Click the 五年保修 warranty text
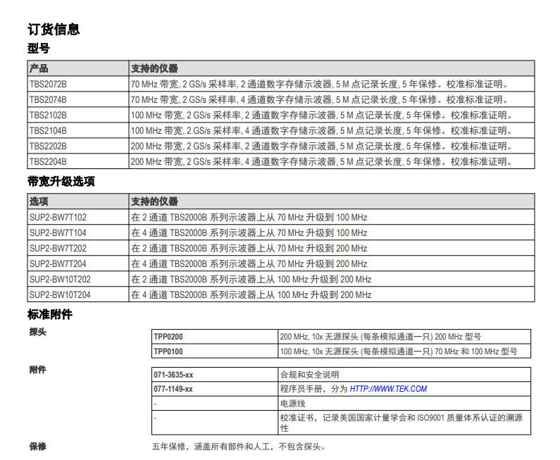Screen dimensions: 560x460 239,447
